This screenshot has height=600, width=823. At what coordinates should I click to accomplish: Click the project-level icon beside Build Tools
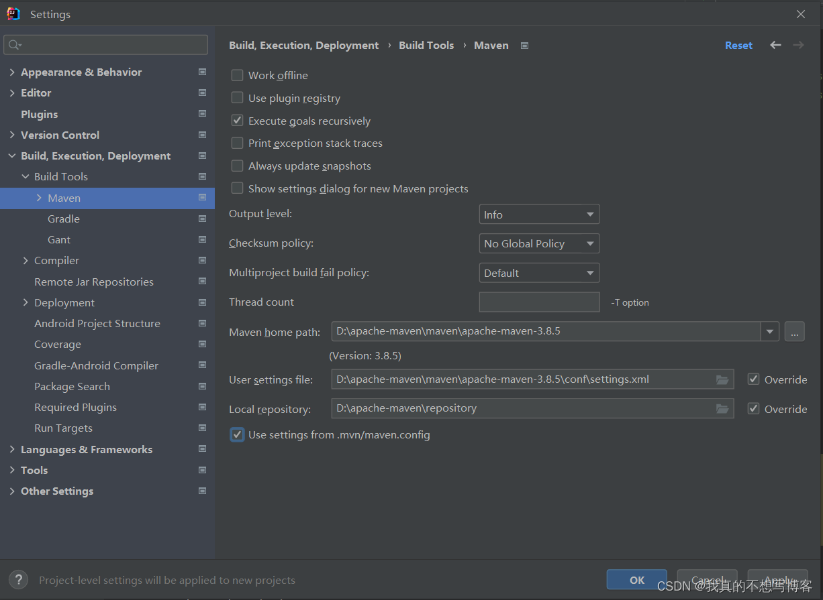[x=202, y=176]
